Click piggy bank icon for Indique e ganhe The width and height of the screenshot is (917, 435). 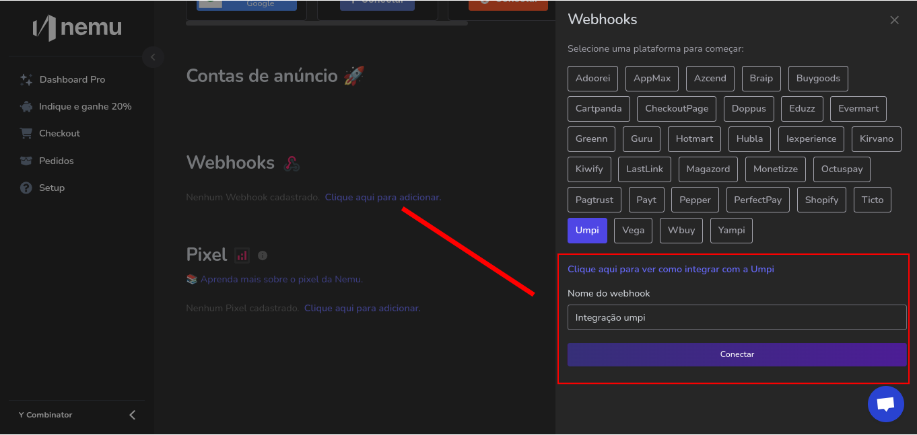coord(26,106)
